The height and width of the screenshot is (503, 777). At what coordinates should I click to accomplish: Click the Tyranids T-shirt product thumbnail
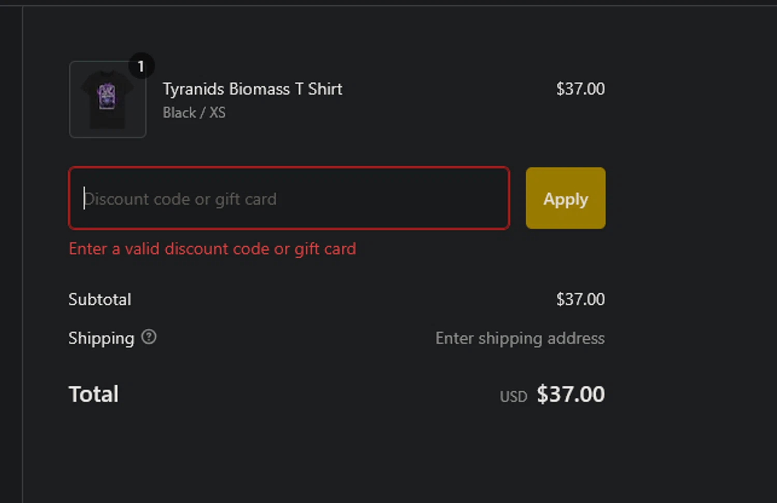pyautogui.click(x=108, y=100)
